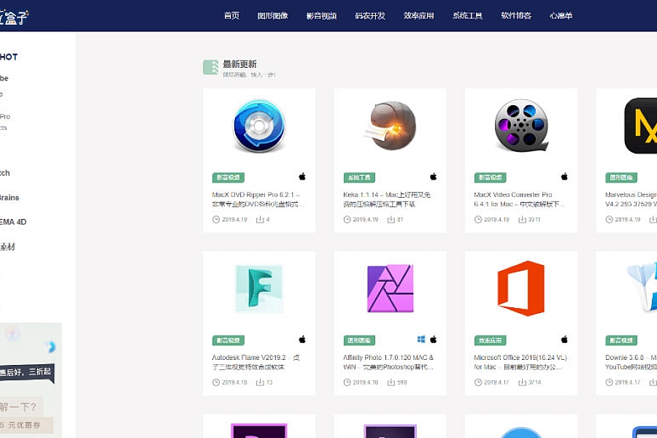Open the 素材 sidebar link
Viewport: 657px width, 438px height.
(x=7, y=247)
